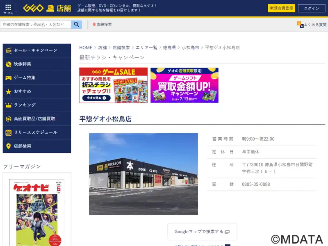Image resolution: width=328 pixels, height=246 pixels.
Task: Select ランキング in the sidebar
Action: tap(37, 105)
